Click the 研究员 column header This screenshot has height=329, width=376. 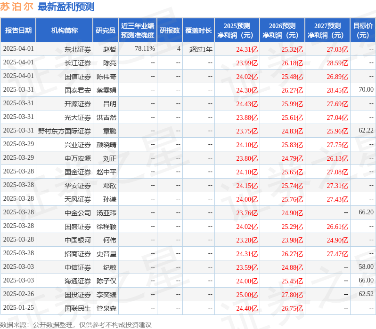(x=106, y=31)
